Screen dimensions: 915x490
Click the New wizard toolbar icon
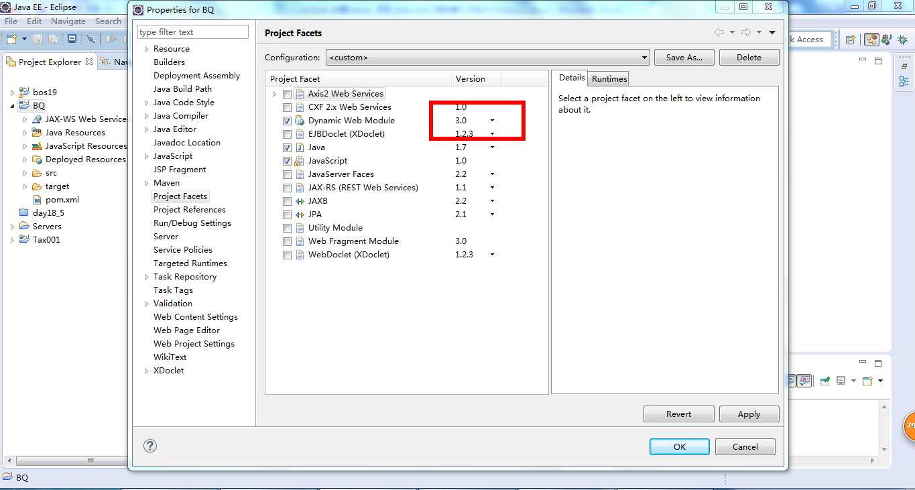pos(12,40)
